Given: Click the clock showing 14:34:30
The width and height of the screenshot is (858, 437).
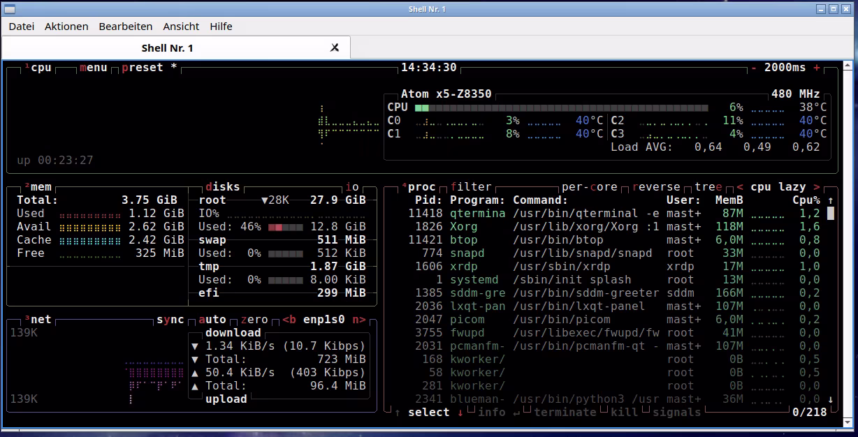Looking at the screenshot, I should click(429, 68).
